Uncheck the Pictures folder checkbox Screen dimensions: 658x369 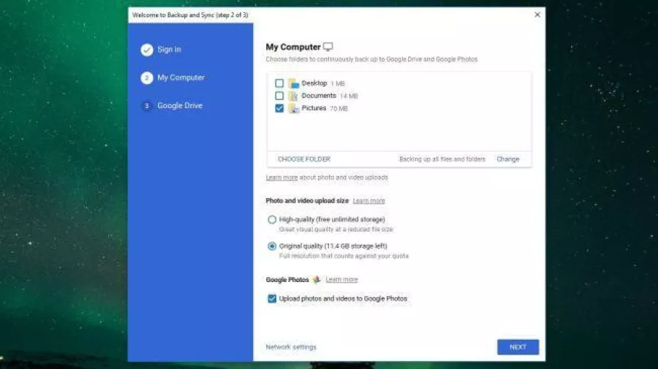pos(279,108)
